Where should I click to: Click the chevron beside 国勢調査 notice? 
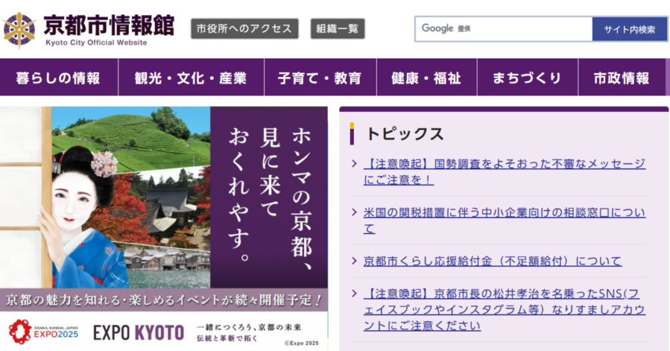(x=354, y=163)
